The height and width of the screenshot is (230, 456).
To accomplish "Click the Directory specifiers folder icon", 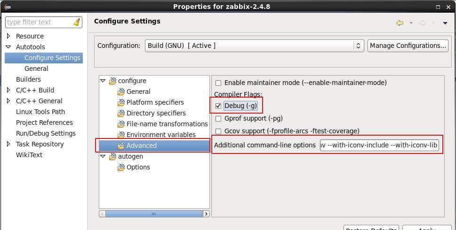I will (x=121, y=113).
